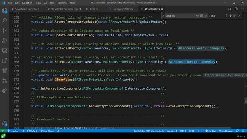The image size is (247, 139).
Task: Change the C++ language mode
Action: [200, 131]
